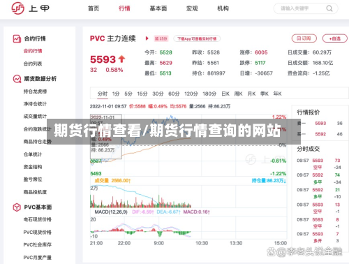Open PVC现货价格 in sidebar
349x264 pixels.
(x=38, y=232)
